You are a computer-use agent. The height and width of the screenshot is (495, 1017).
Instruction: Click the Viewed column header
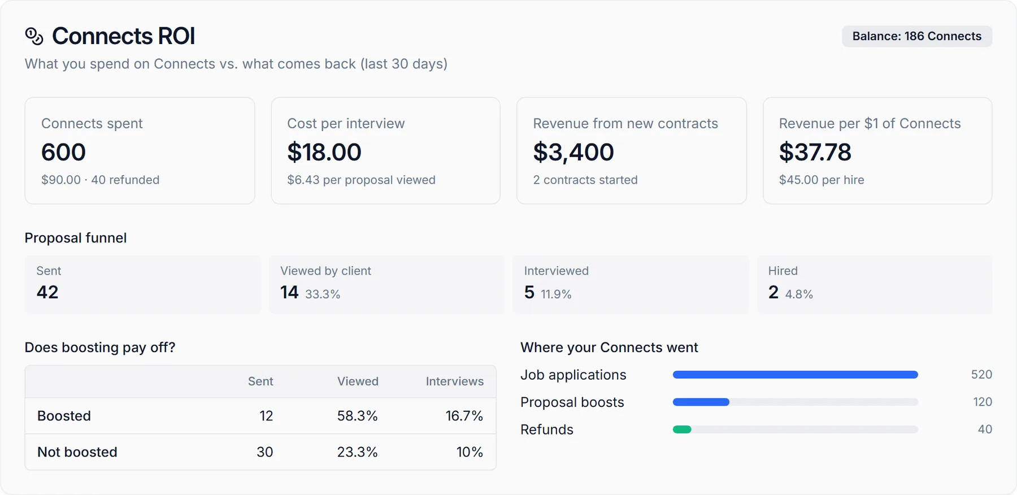click(x=358, y=381)
